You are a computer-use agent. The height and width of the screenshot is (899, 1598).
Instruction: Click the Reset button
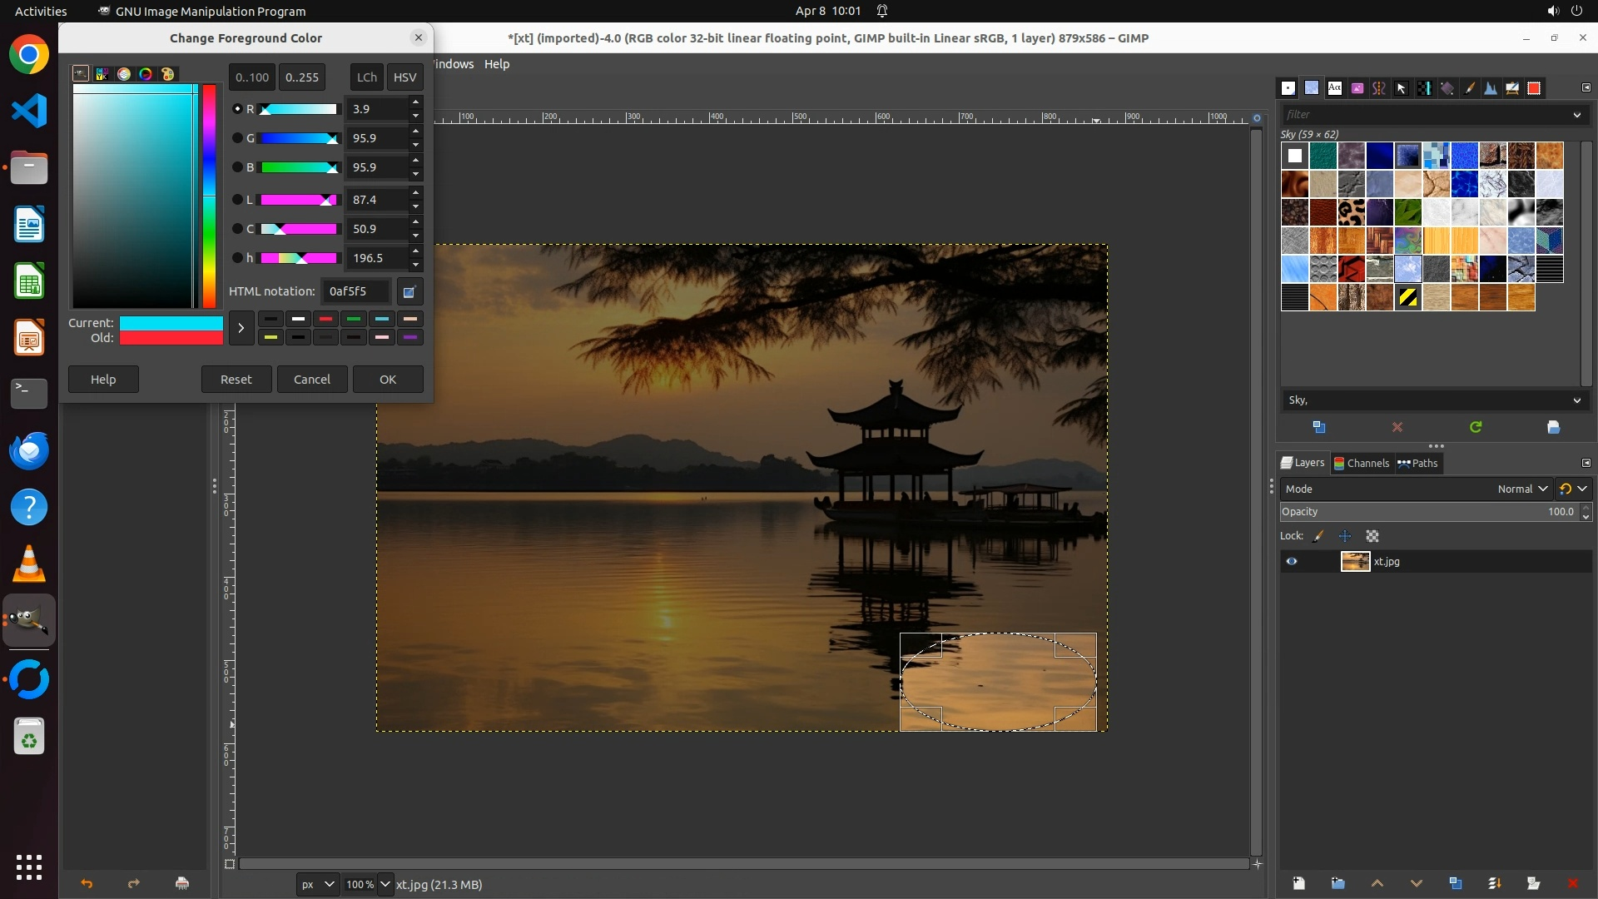236,380
